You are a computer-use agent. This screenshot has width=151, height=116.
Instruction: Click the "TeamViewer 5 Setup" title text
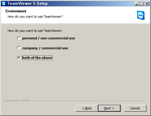pyautogui.click(x=27, y=4)
